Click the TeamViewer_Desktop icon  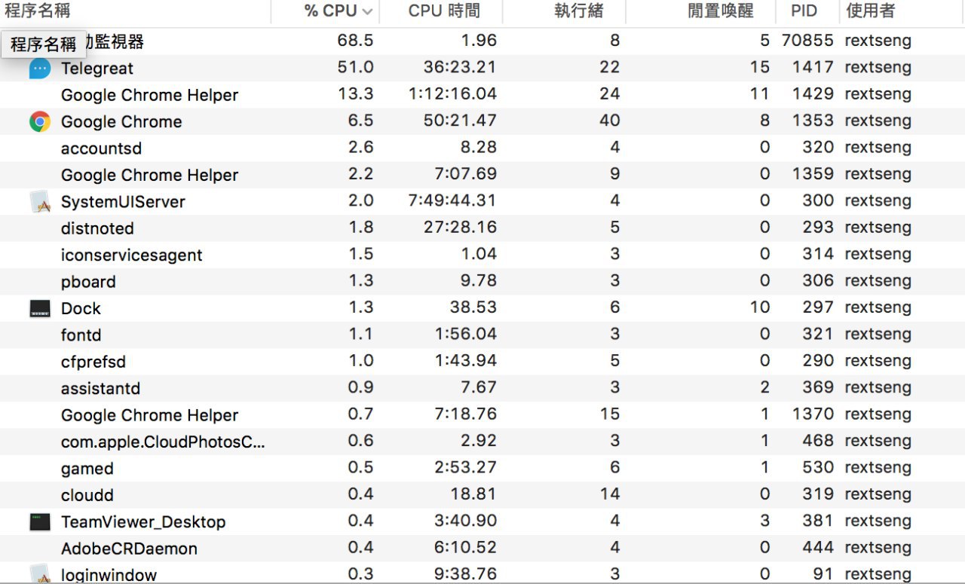(40, 521)
